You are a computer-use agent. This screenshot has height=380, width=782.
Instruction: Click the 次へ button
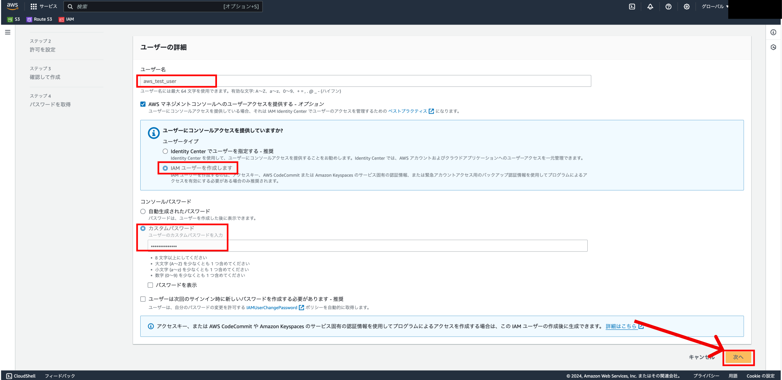pos(738,357)
